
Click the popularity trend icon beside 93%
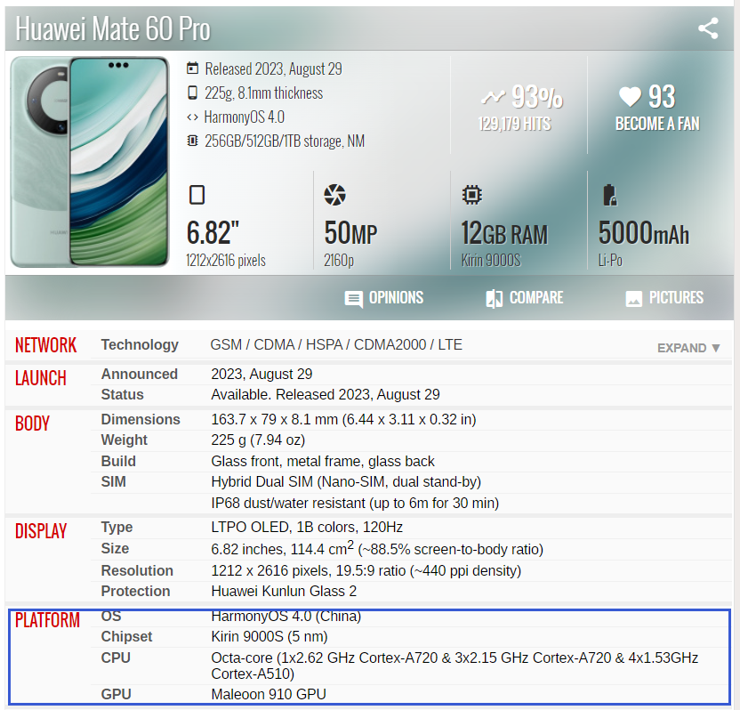pos(493,97)
